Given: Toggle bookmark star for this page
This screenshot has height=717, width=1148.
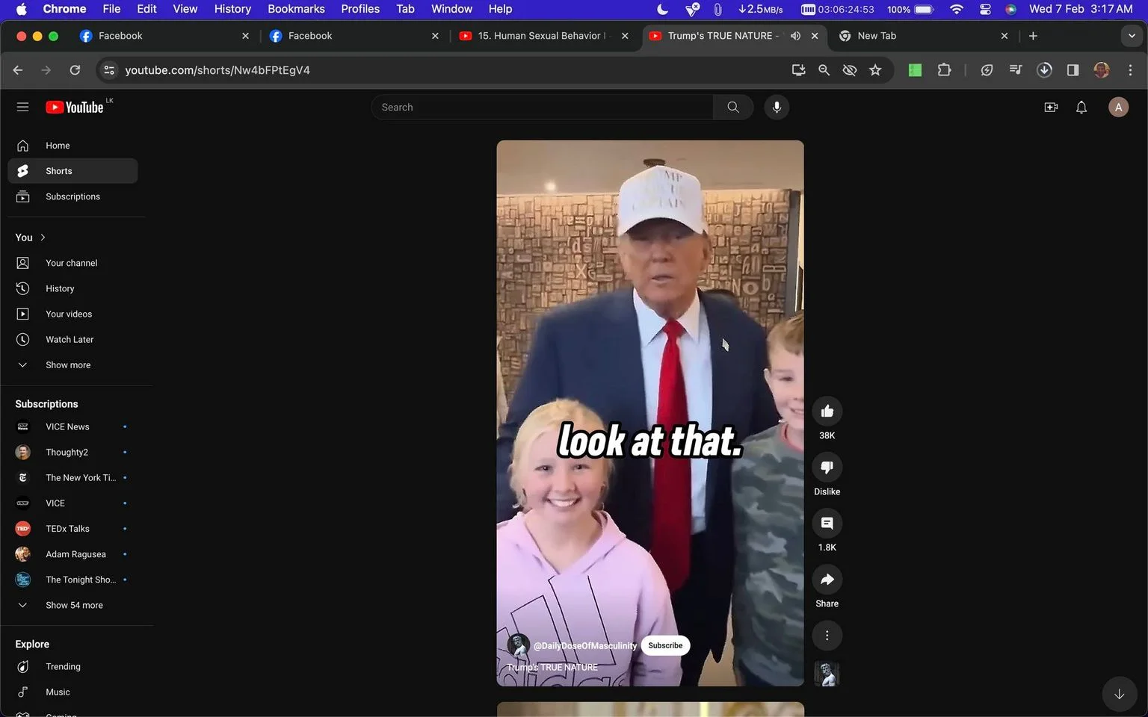Looking at the screenshot, I should [x=875, y=70].
